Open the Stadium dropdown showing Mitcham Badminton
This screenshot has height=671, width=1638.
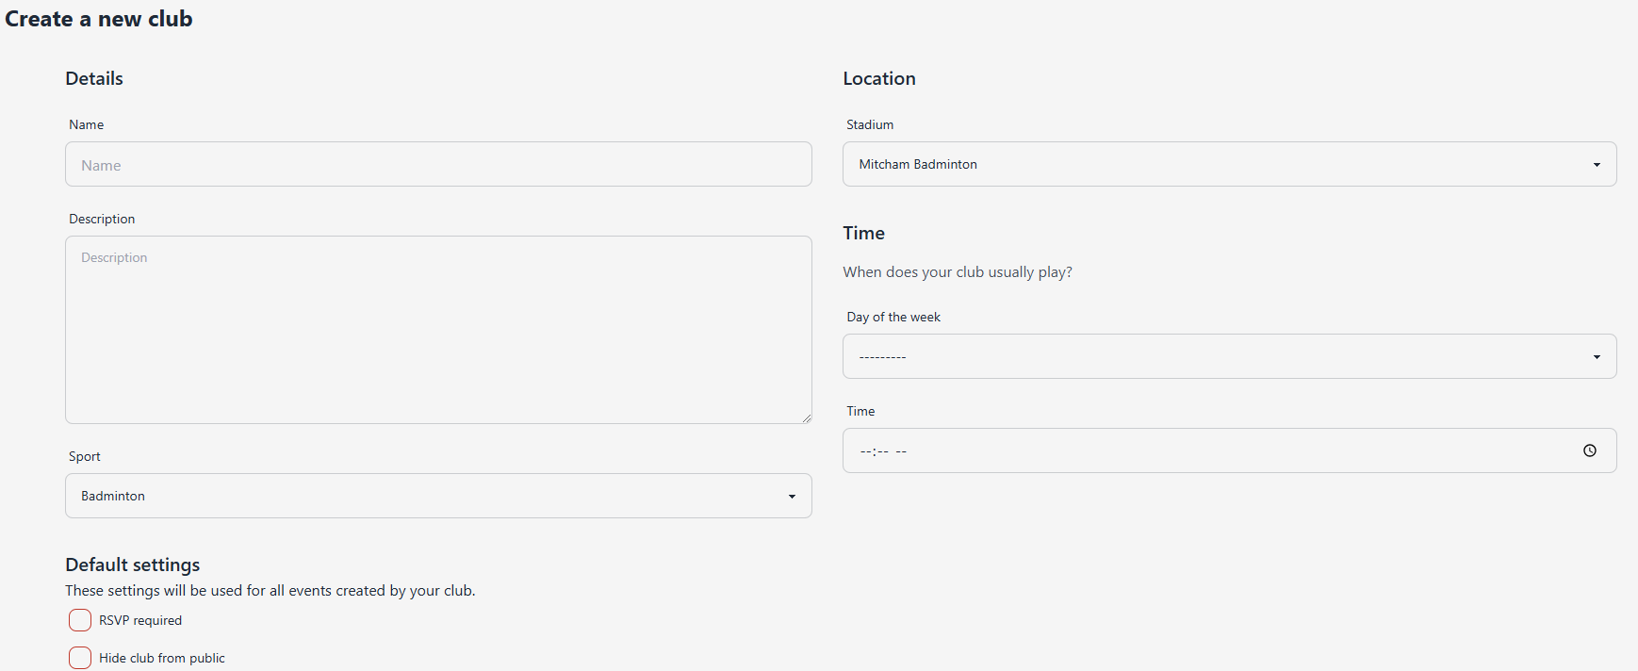[1216, 164]
